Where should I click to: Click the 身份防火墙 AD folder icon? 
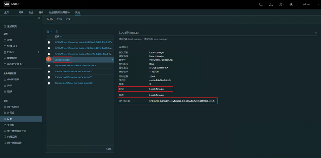coord(5,64)
